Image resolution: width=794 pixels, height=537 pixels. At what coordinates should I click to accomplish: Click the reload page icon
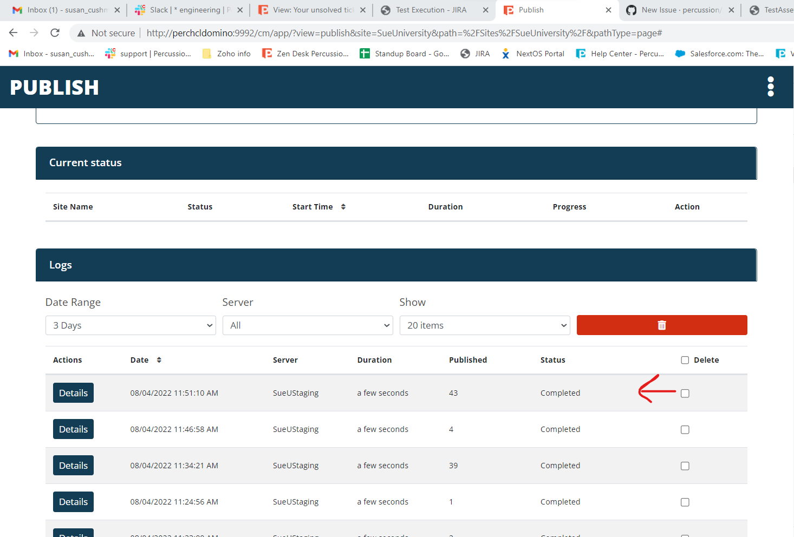[55, 32]
